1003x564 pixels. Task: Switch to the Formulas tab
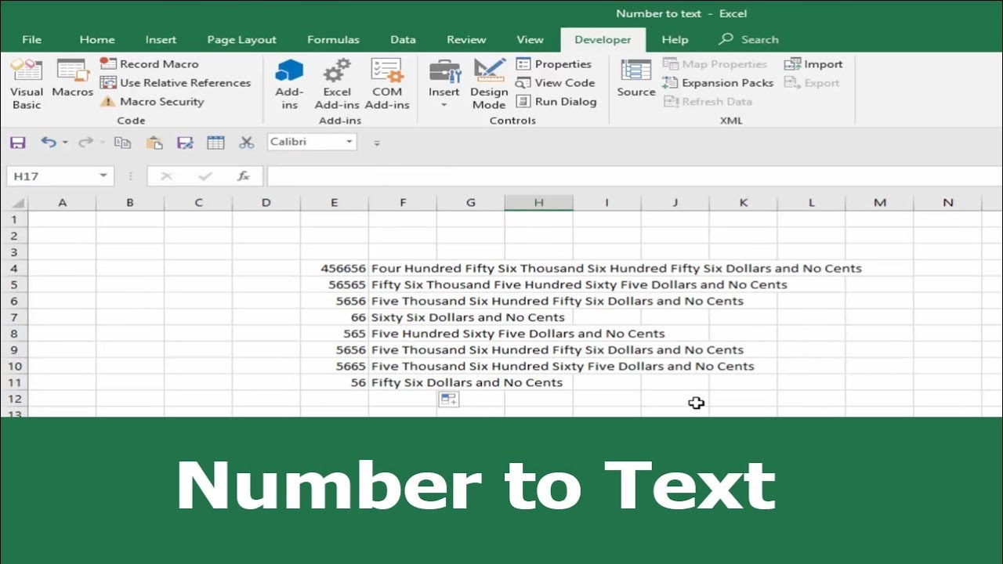click(x=333, y=39)
